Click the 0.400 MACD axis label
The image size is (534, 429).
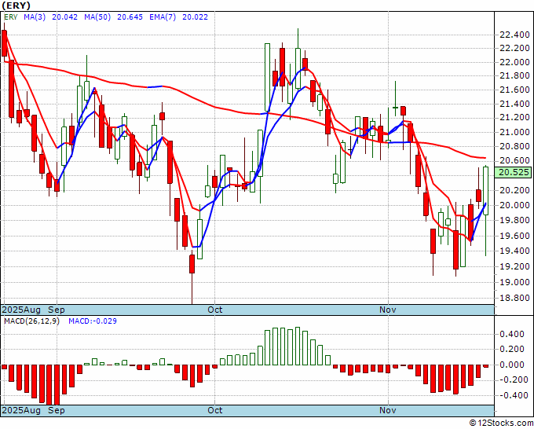[512, 334]
